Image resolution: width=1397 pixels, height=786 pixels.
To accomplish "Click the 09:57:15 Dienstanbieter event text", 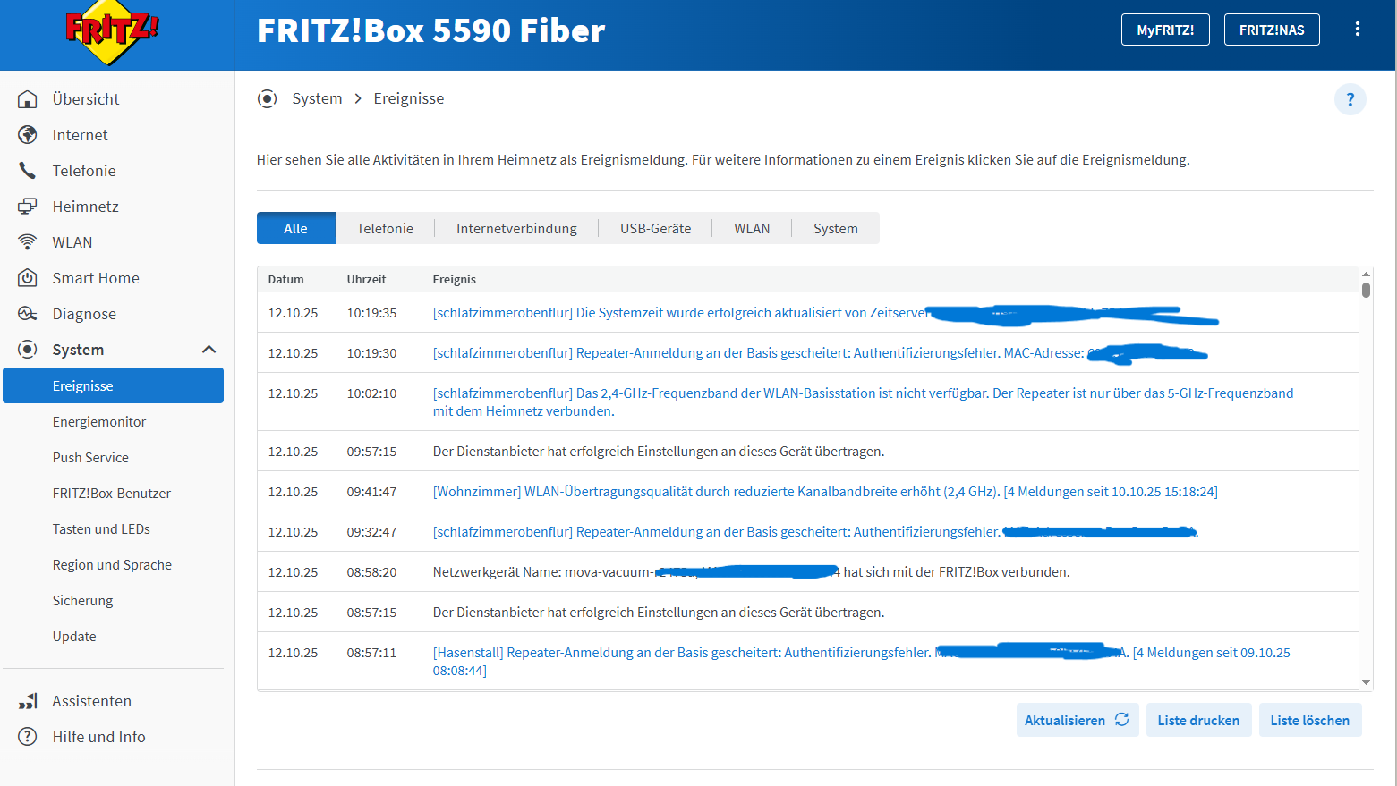I will [x=659, y=452].
